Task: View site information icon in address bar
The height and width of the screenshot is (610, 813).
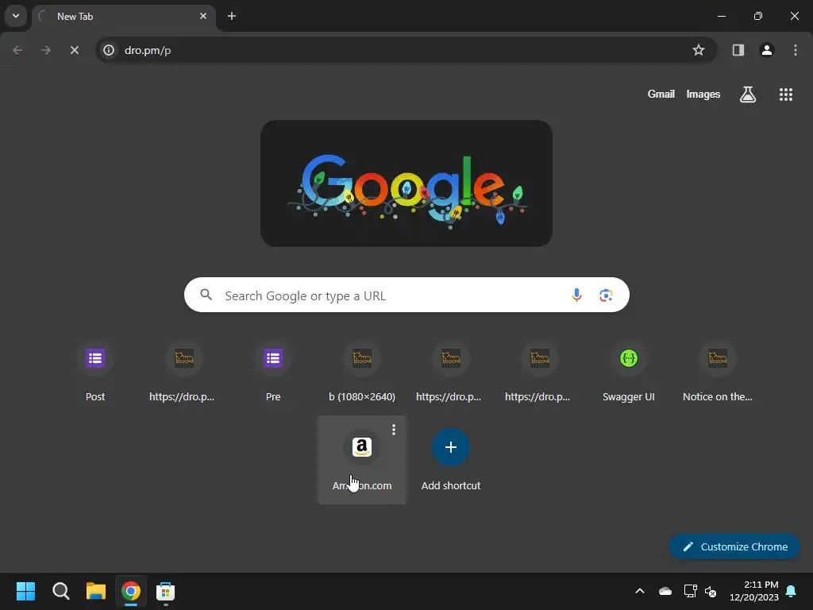Action: point(109,50)
